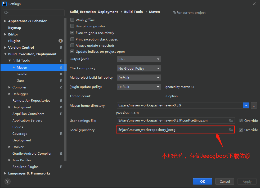Image resolution: width=260 pixels, height=188 pixels.
Task: Click folder icon in User settings file field
Action: tap(231, 120)
